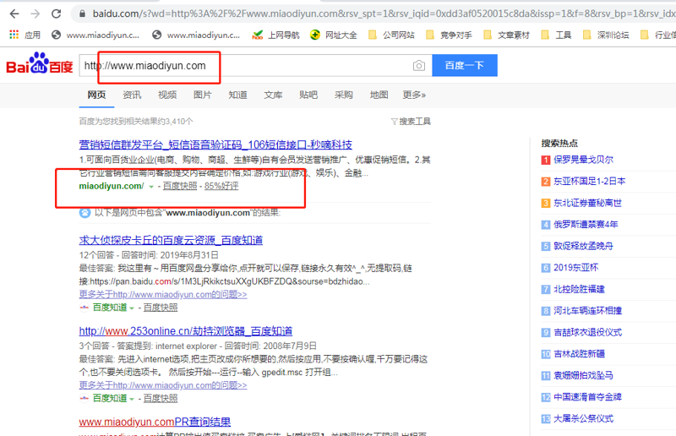This screenshot has height=436, width=676.
Task: Select the 文库 tab
Action: point(273,95)
